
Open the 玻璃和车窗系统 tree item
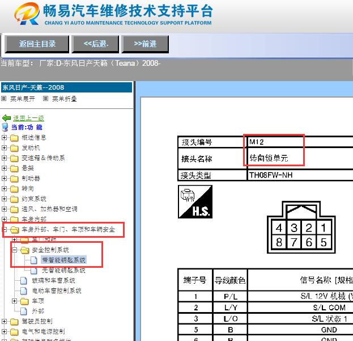54,280
